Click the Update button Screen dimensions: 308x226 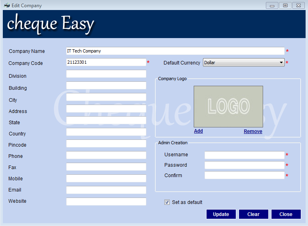point(221,214)
